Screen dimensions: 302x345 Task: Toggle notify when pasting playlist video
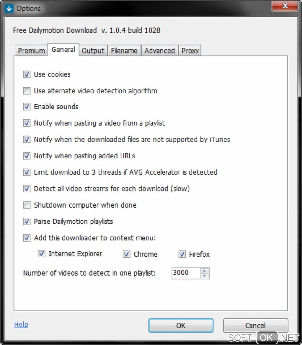coord(27,123)
